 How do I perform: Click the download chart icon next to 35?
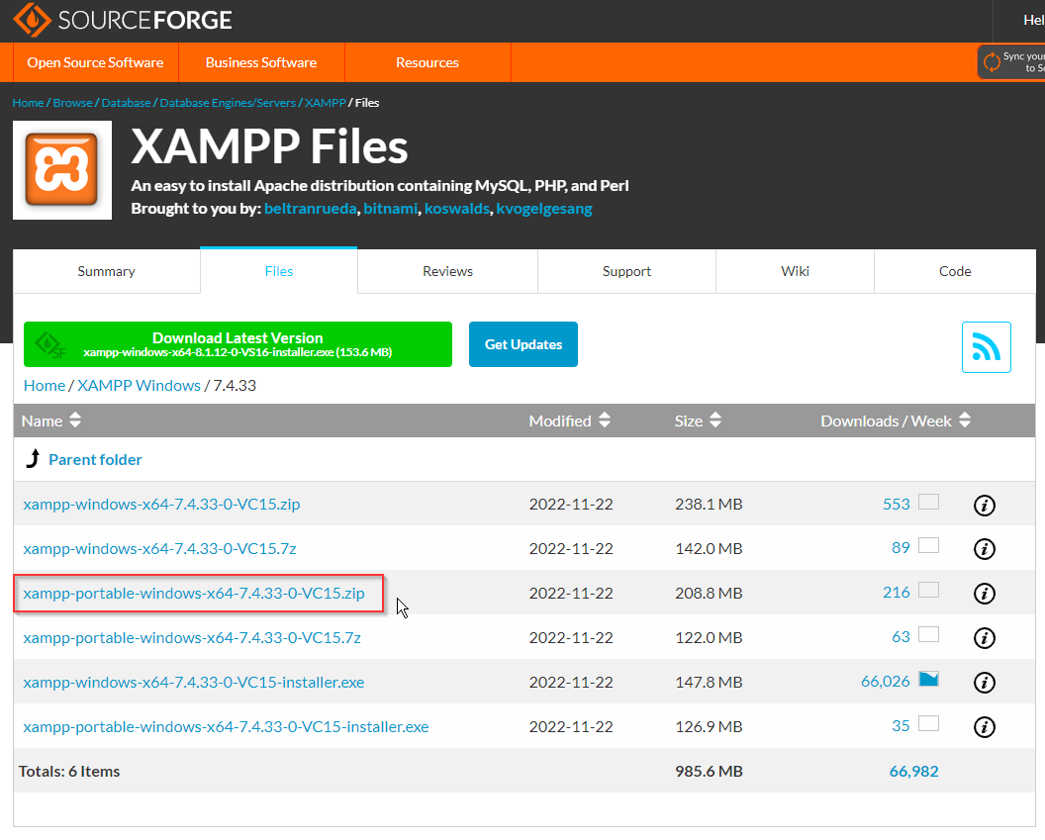(928, 723)
